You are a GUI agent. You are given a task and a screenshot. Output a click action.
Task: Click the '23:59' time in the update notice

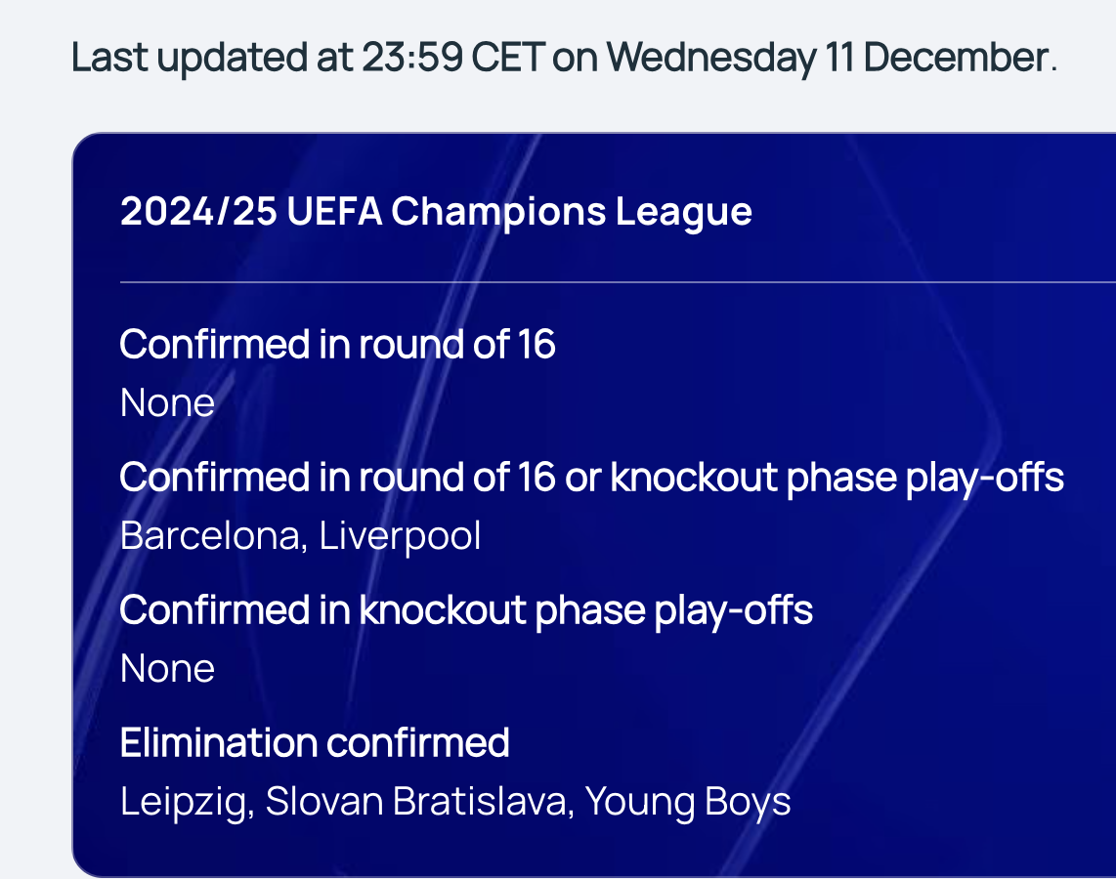click(x=412, y=58)
